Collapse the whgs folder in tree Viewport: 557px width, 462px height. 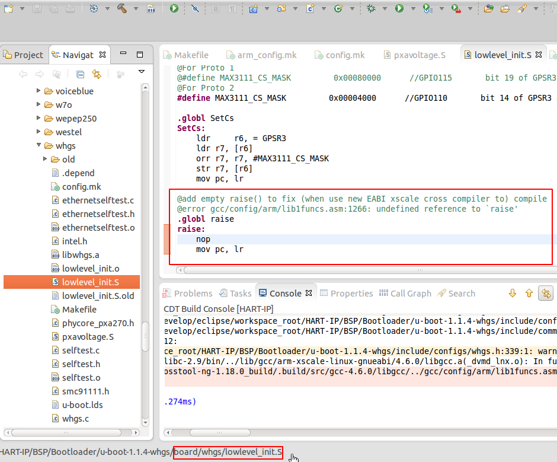click(39, 146)
